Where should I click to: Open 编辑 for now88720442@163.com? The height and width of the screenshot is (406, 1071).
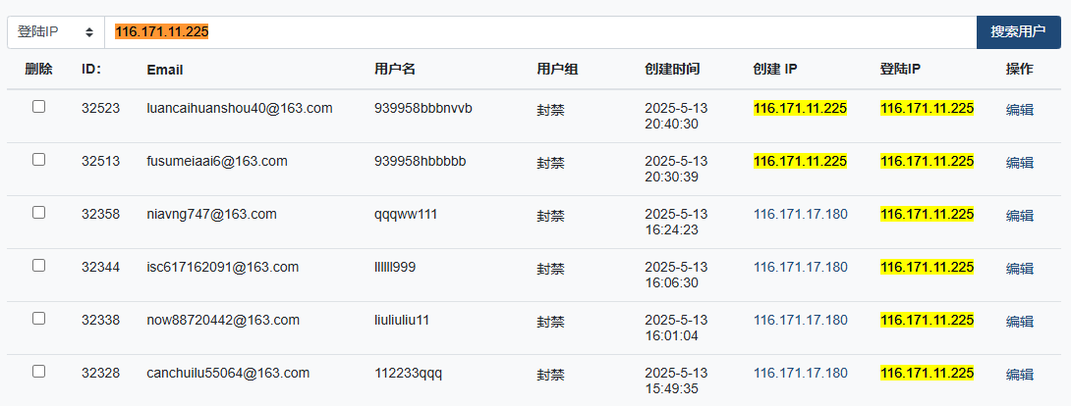[1019, 322]
